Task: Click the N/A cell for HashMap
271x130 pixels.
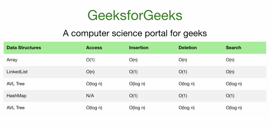Action: tap(90, 96)
